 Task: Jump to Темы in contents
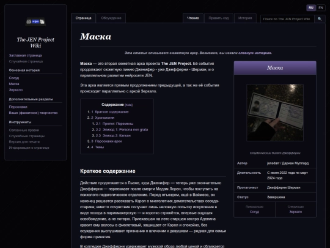tap(100, 147)
